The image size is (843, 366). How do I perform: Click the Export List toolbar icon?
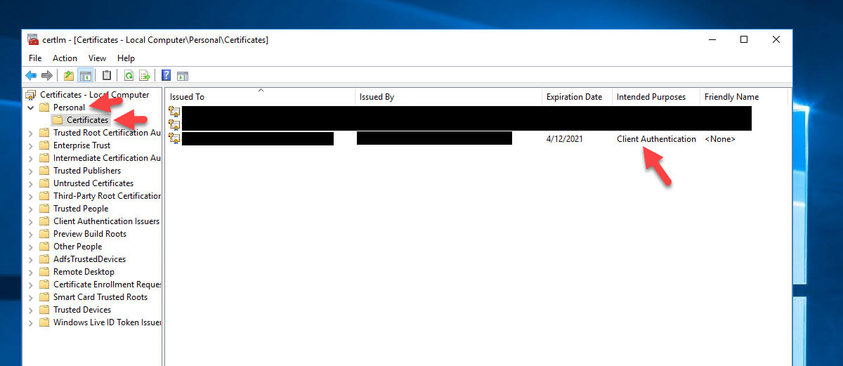(x=145, y=76)
